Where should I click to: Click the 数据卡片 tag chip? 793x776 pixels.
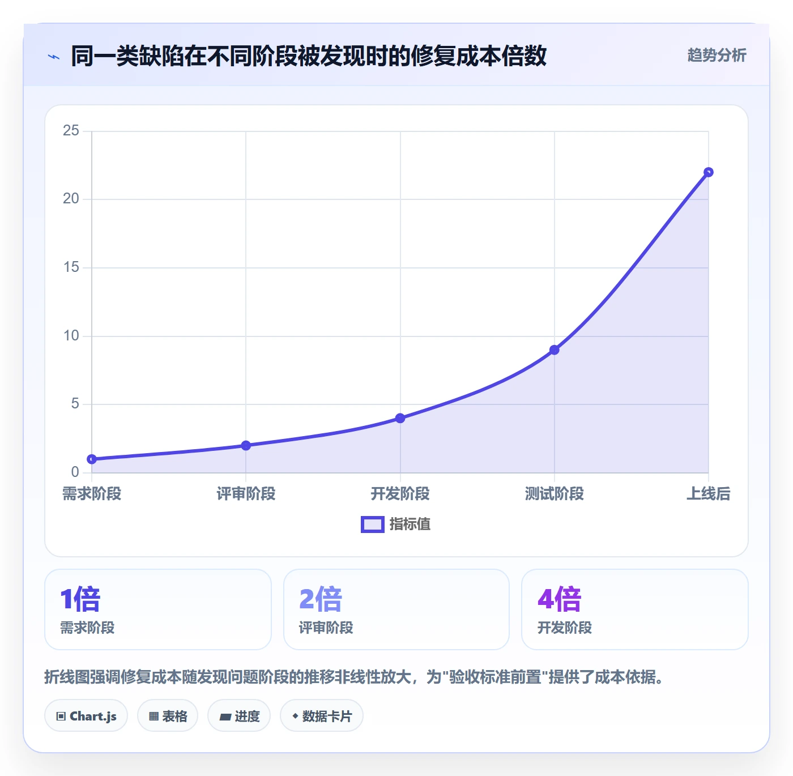point(322,716)
